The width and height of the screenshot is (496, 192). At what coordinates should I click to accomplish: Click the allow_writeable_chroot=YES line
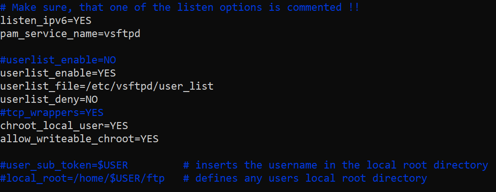(x=79, y=139)
